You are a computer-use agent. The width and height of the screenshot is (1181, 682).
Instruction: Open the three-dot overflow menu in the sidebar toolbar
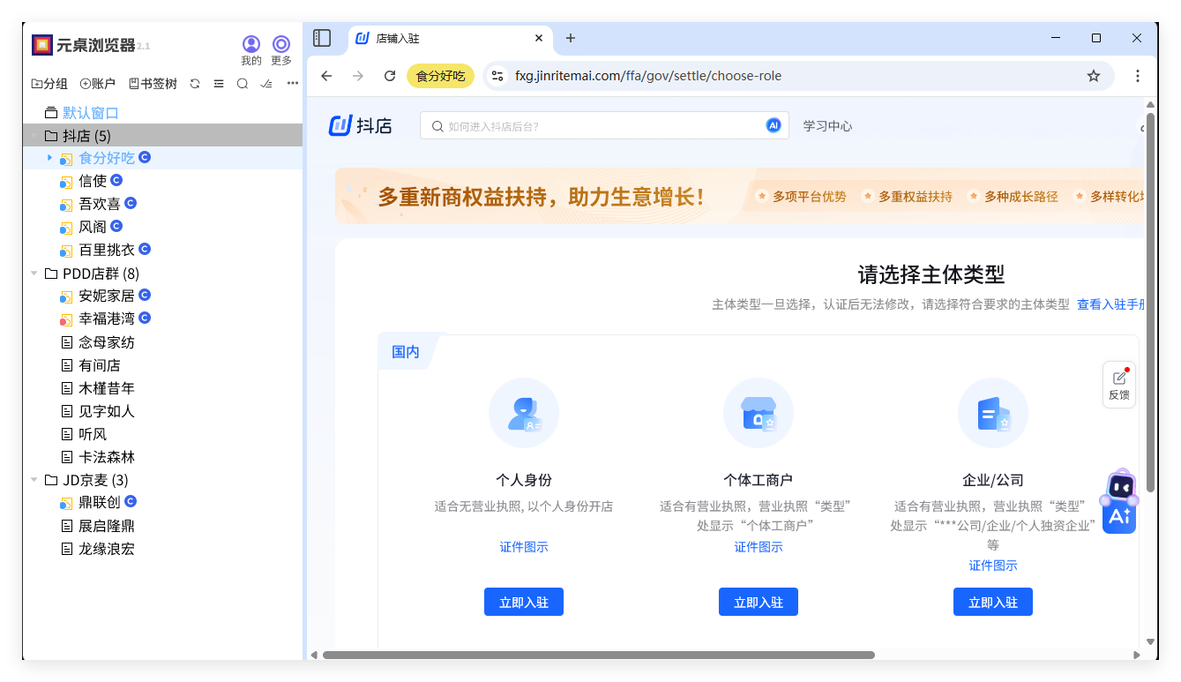(292, 84)
